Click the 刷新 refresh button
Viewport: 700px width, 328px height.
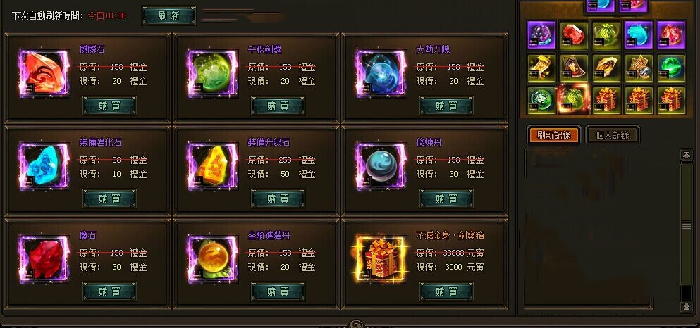(168, 15)
